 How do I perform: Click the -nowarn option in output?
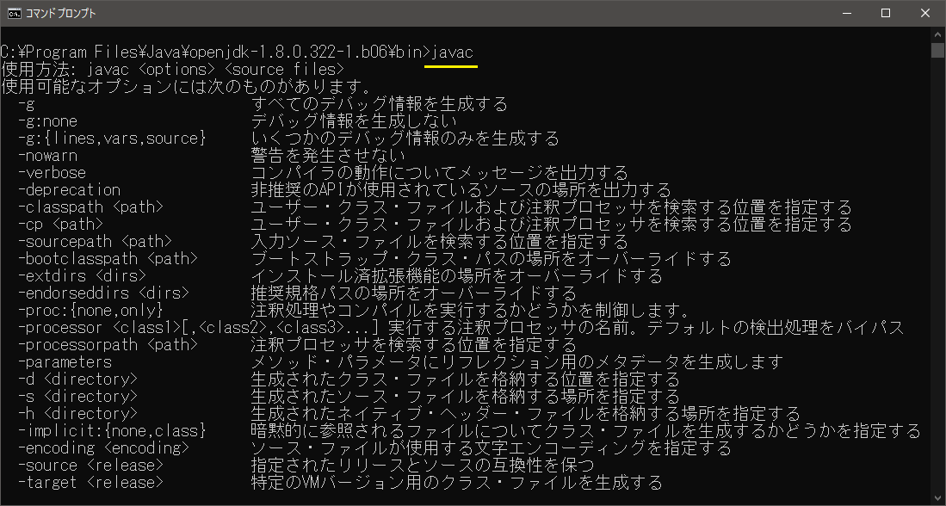click(x=47, y=156)
